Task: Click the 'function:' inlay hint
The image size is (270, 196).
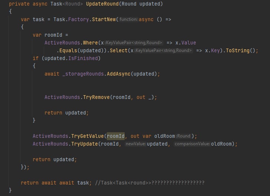Action: point(128,19)
